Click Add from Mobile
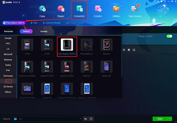Screen dimensions: 177x123 click(52, 23)
